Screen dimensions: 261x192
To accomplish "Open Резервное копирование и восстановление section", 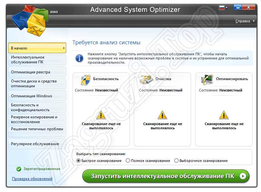I will click(37, 120).
